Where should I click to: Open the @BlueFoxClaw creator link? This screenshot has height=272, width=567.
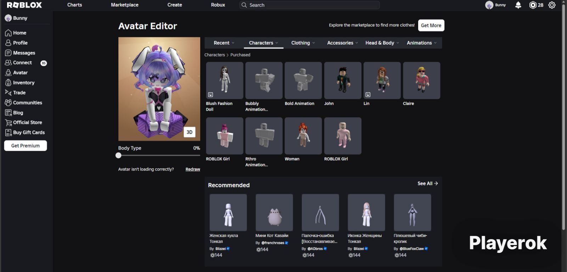point(411,249)
